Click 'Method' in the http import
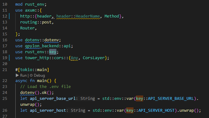This screenshot has height=118, width=209. click(x=112, y=16)
